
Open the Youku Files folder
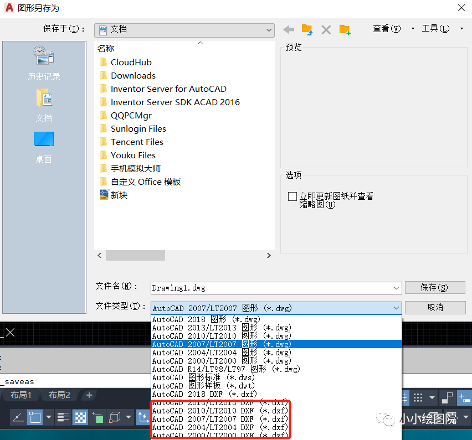[x=127, y=155]
